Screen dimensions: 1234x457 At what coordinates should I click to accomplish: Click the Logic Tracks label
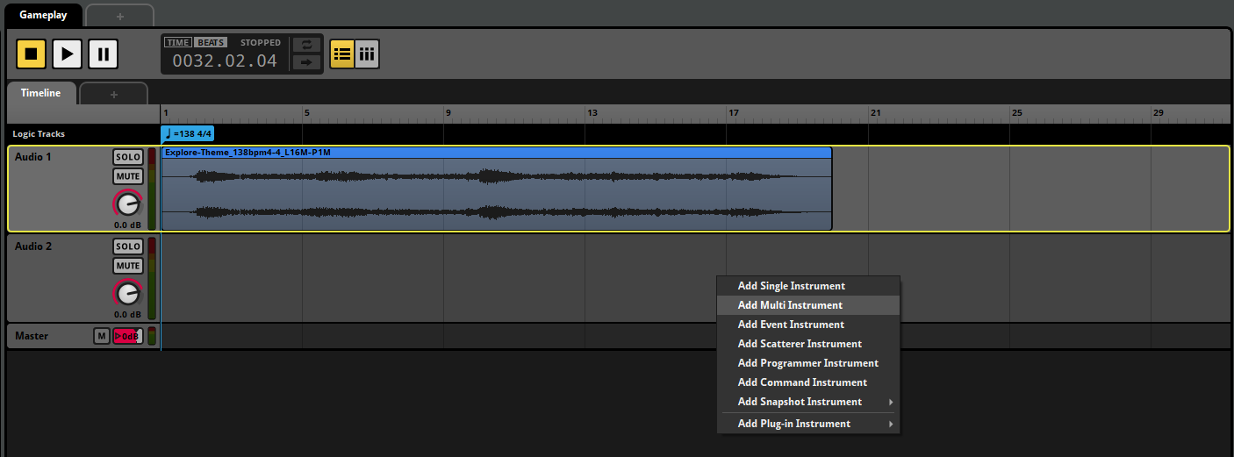(39, 134)
